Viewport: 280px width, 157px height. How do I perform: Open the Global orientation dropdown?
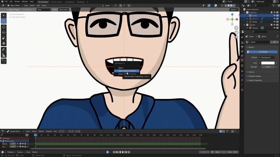[107, 6]
